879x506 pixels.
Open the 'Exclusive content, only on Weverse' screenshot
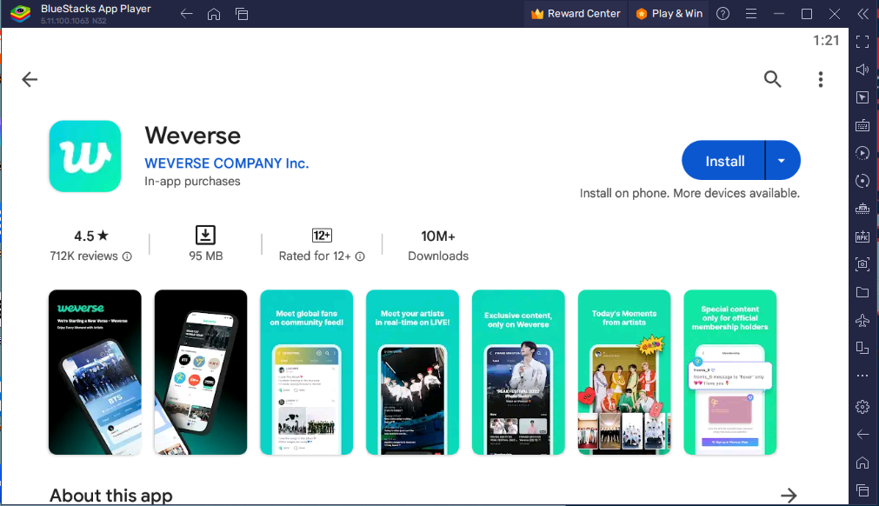click(x=518, y=372)
